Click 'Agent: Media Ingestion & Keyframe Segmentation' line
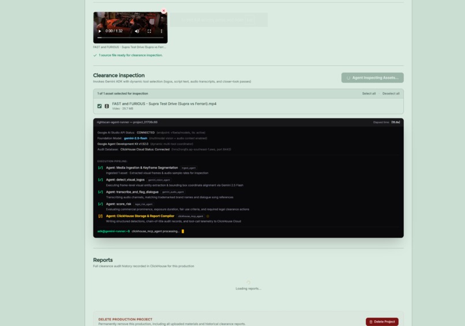 coord(142,167)
